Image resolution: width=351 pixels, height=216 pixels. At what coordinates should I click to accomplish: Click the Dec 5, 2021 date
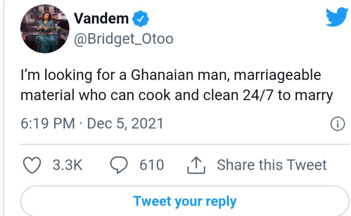tap(125, 124)
